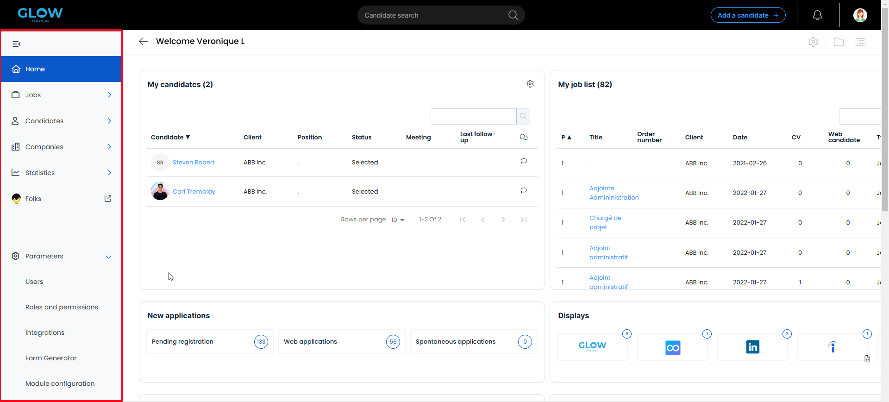Go to first page of candidates
The image size is (889, 402).
(x=462, y=220)
